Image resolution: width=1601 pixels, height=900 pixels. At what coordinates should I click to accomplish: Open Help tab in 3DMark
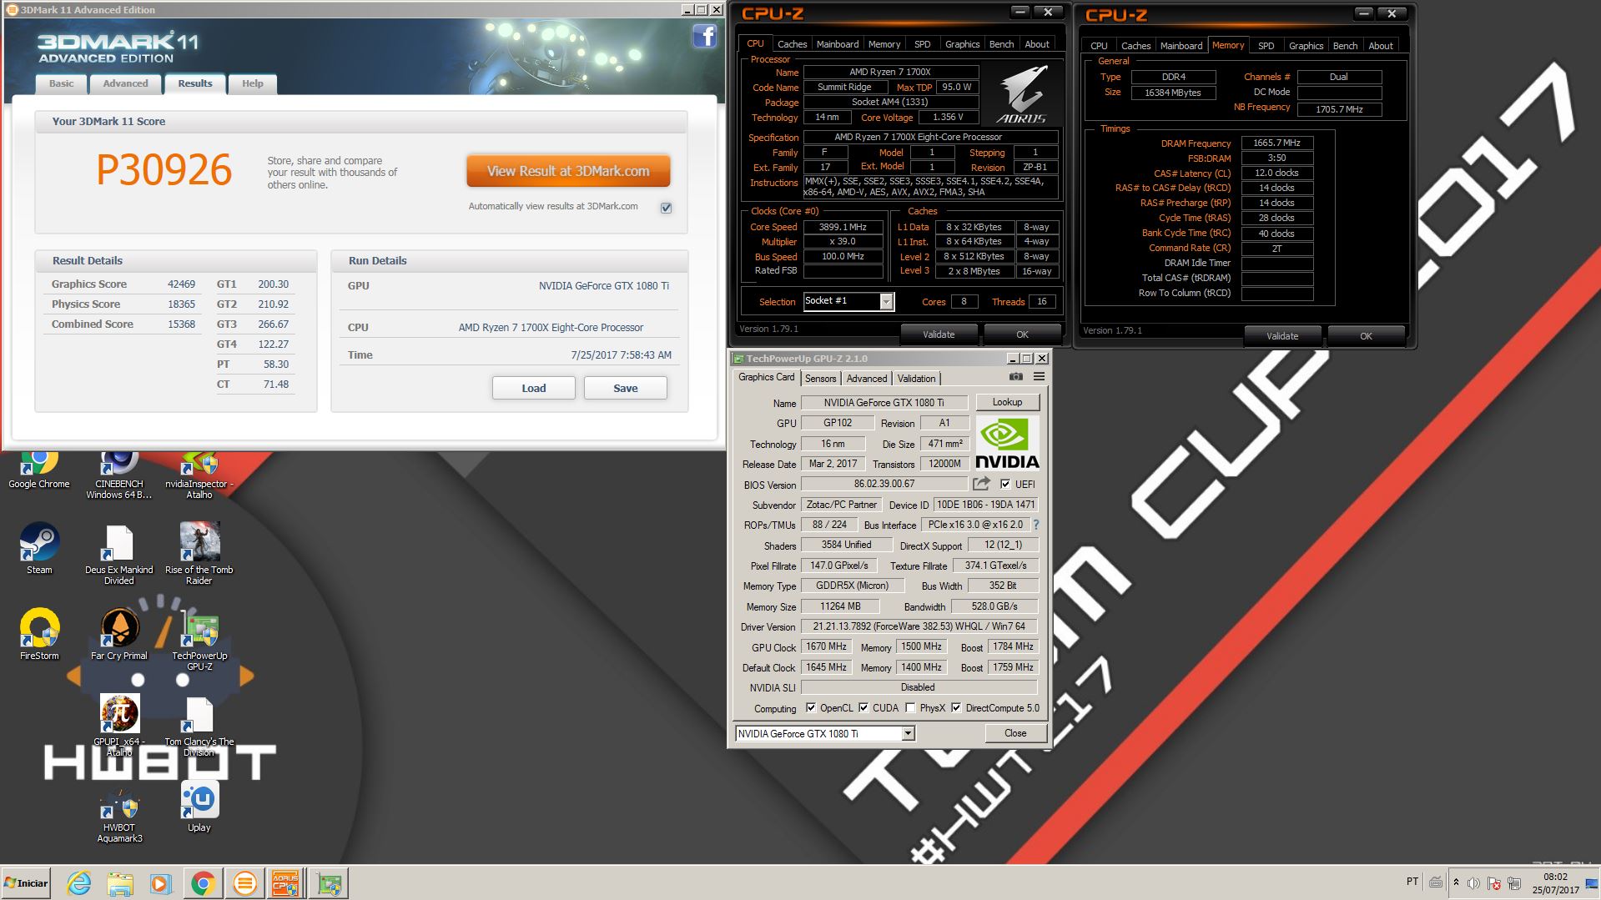click(x=252, y=83)
